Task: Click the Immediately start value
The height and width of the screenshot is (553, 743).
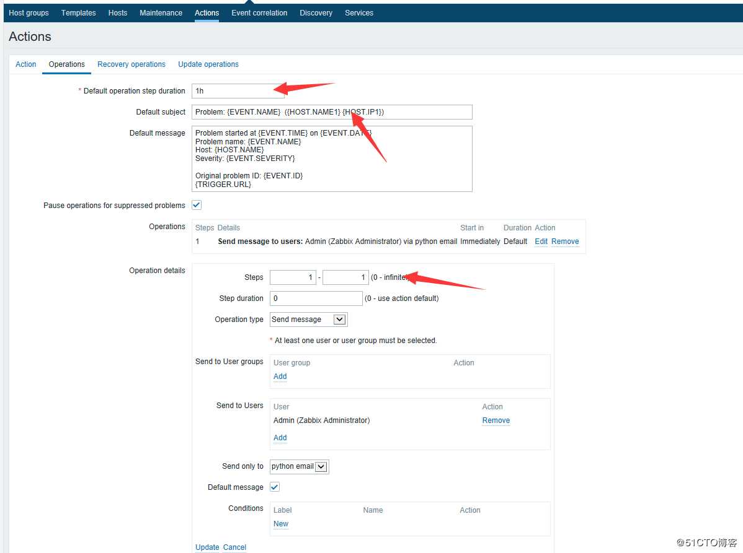Action: click(480, 242)
